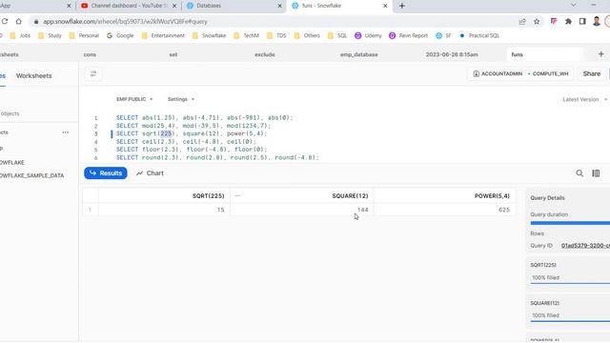The image size is (610, 343).
Task: Open the TDS bookmark folder
Action: (x=276, y=35)
